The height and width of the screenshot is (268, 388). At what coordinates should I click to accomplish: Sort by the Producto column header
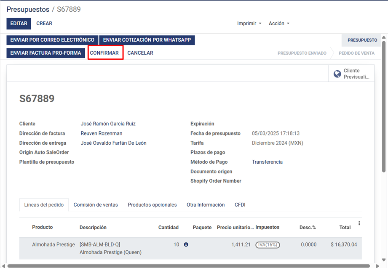[42, 227]
